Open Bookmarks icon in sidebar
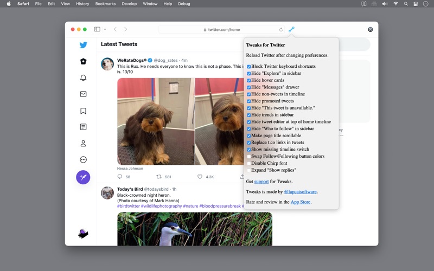The image size is (434, 271). pos(83,111)
